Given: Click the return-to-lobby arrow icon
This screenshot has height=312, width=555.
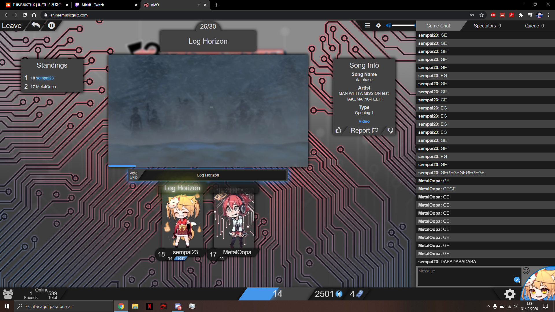Looking at the screenshot, I should (x=36, y=26).
